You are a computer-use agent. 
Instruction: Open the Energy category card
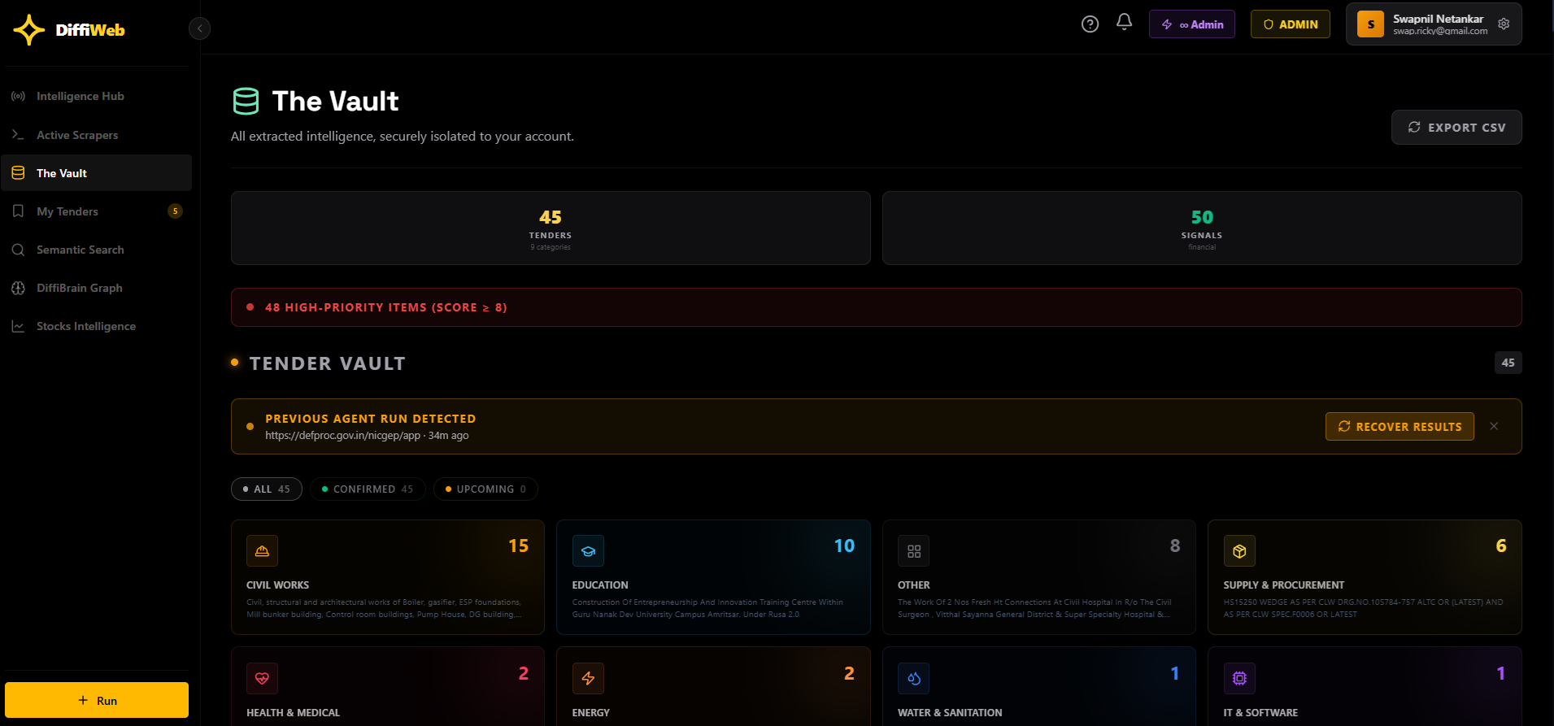click(713, 686)
